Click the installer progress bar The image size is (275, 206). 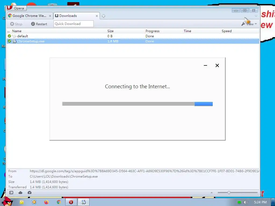137,104
